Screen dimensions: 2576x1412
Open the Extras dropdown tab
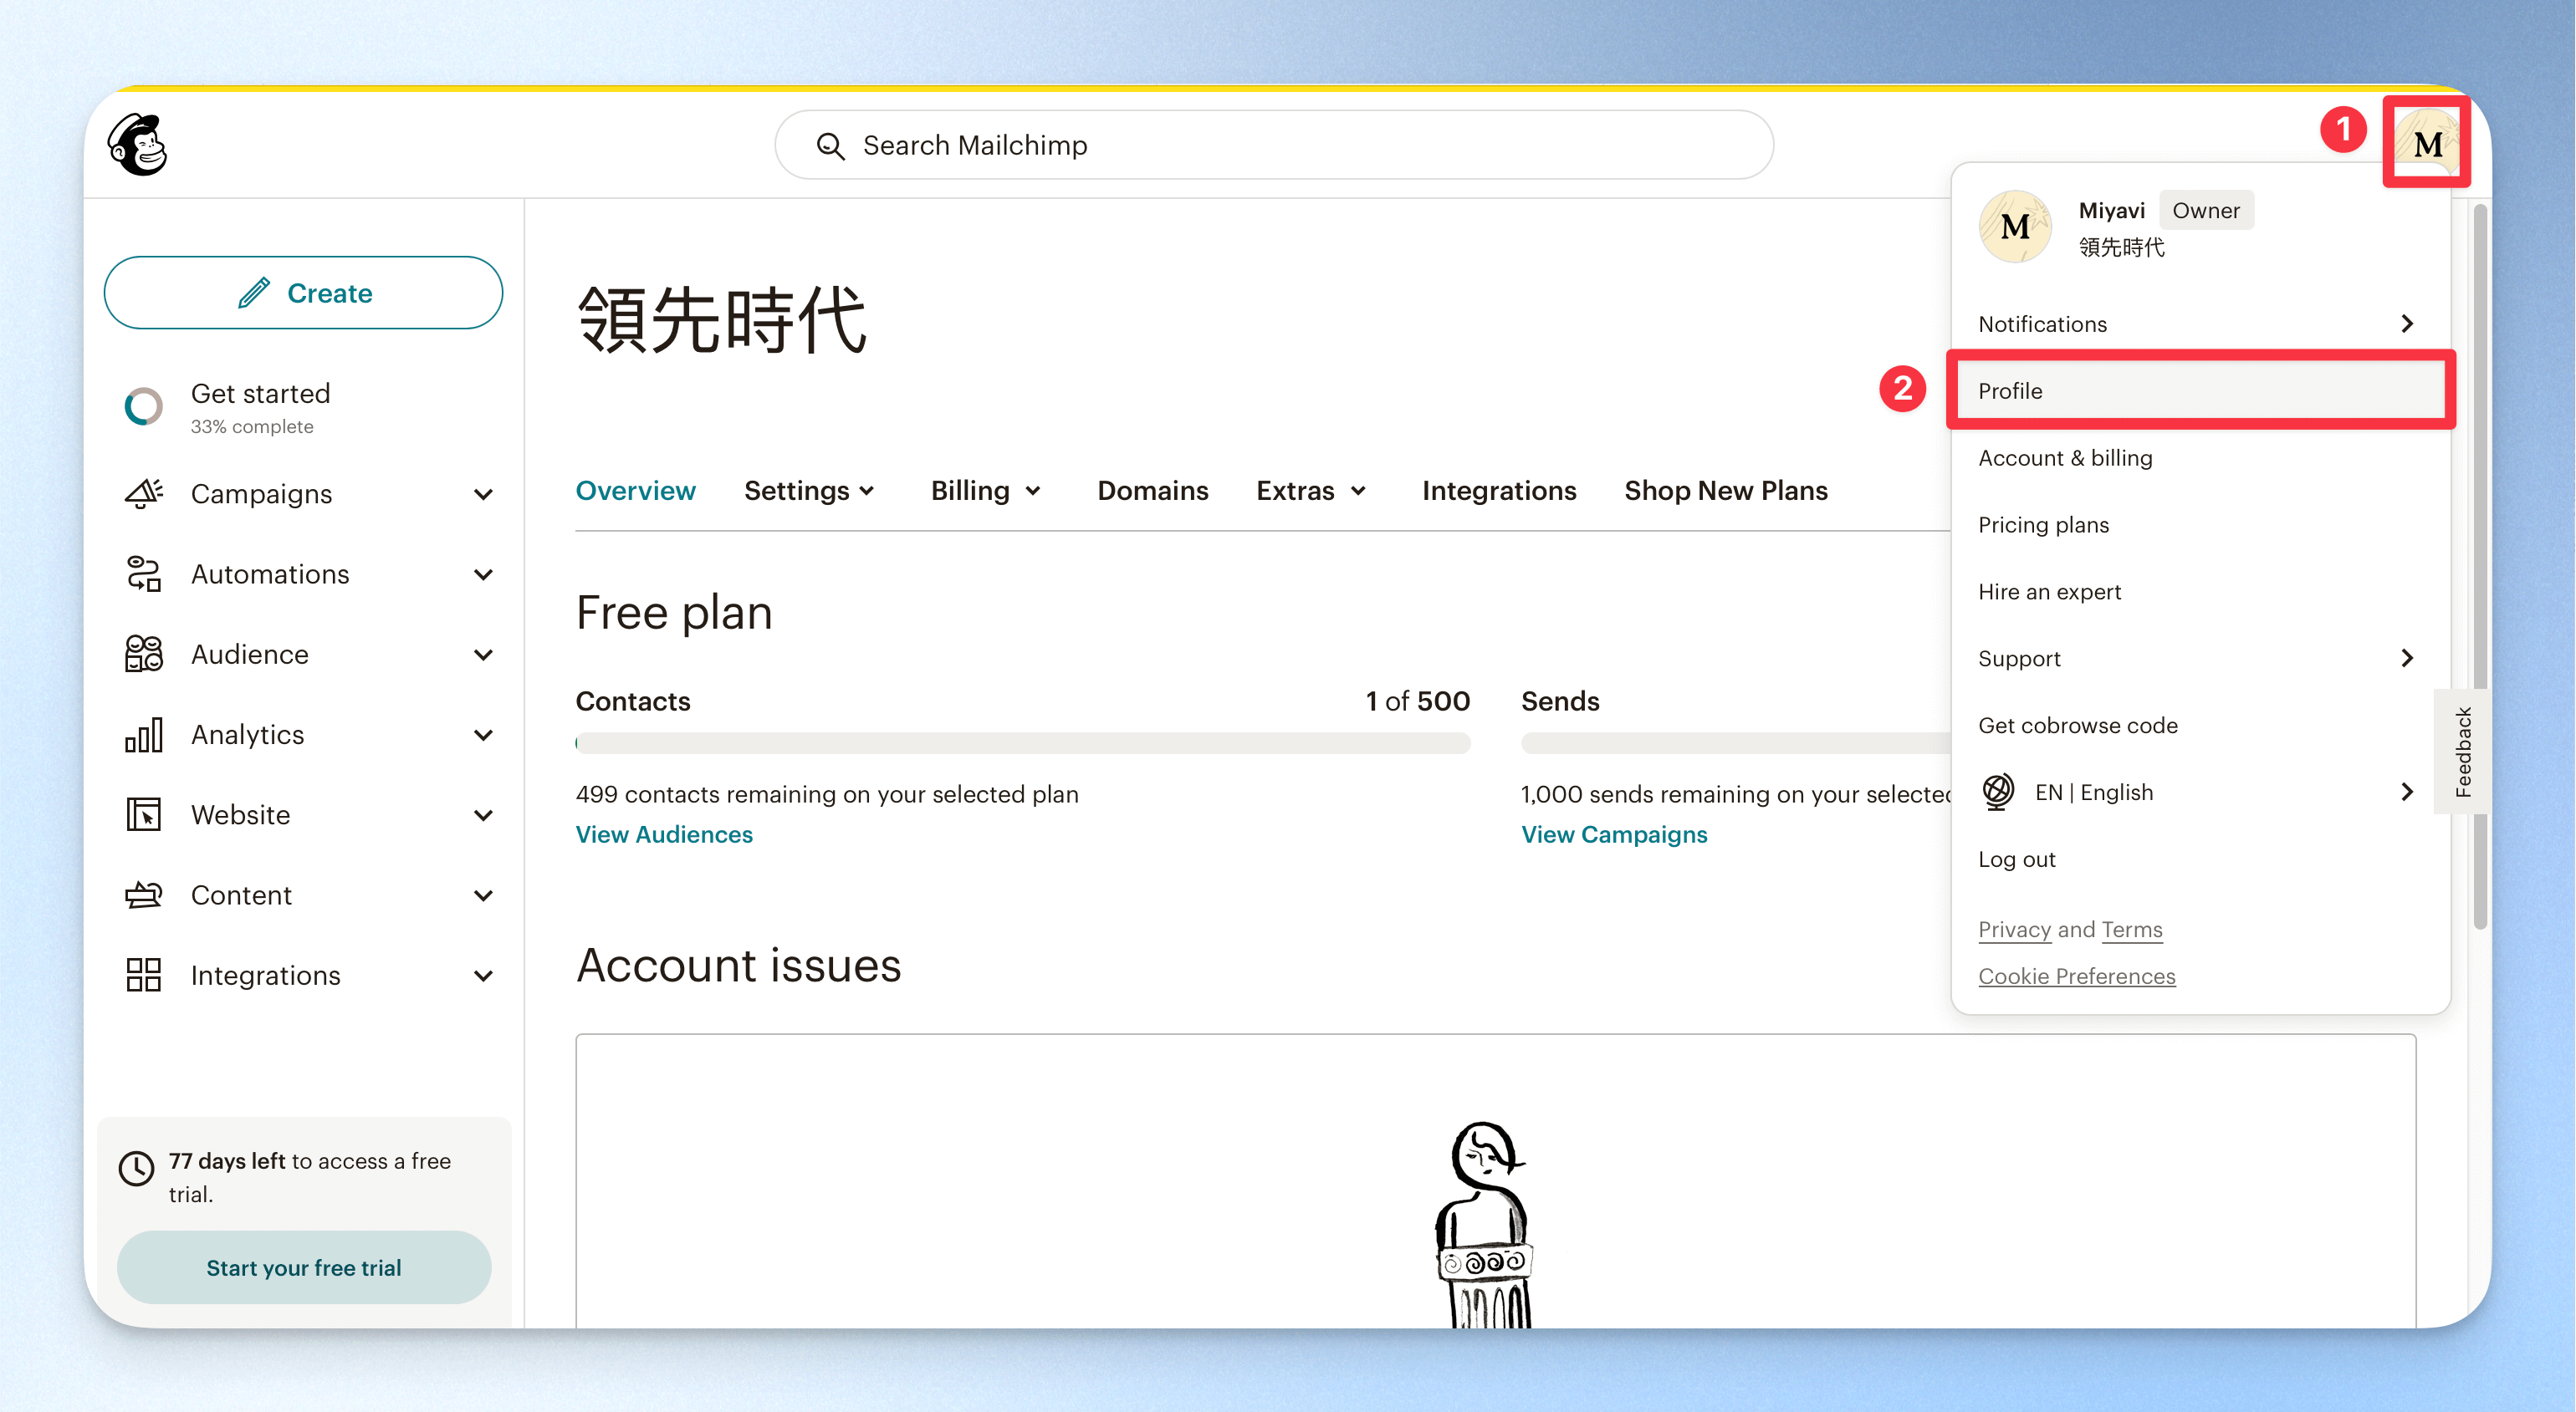(1311, 491)
